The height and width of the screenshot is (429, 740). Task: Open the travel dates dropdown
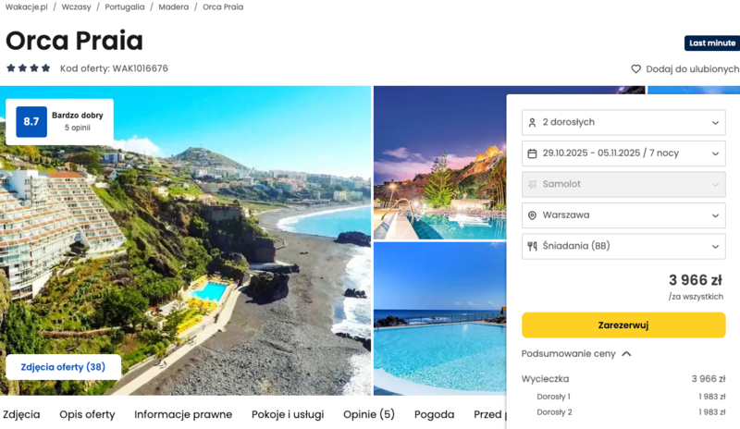tap(623, 153)
